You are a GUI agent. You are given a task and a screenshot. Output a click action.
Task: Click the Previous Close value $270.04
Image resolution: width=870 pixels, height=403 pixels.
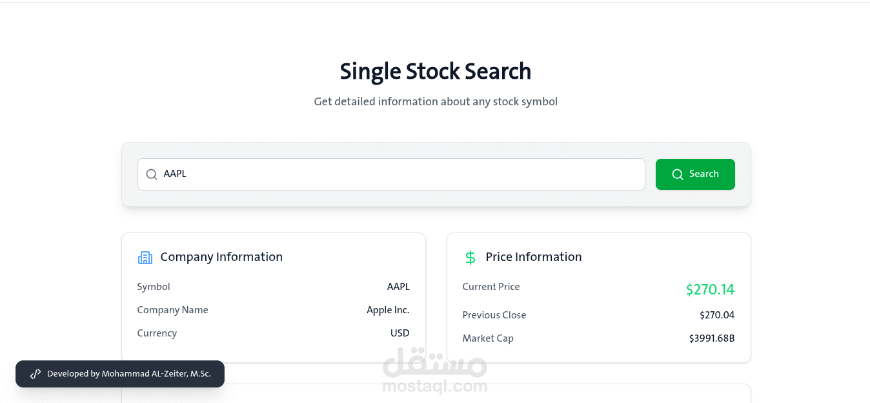pos(716,315)
